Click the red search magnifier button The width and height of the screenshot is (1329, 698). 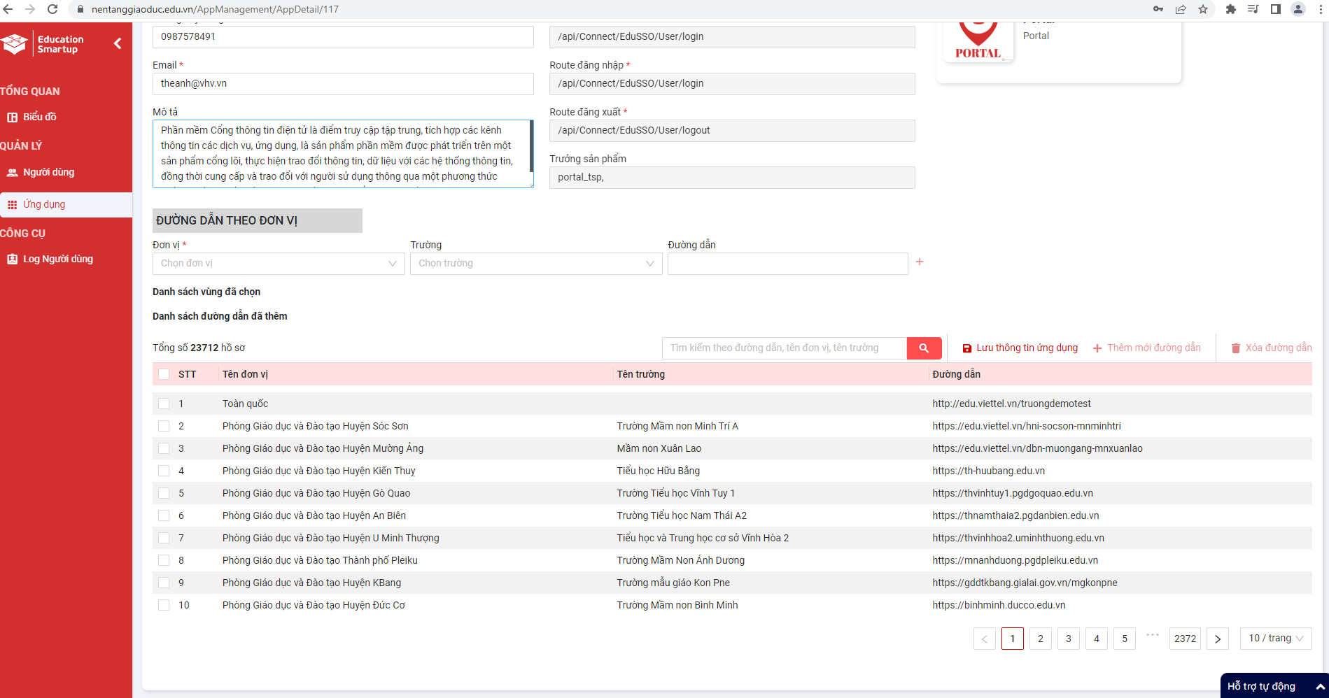(x=924, y=348)
